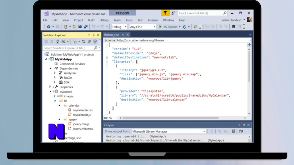
Task: Close the Output panel
Action: click(x=248, y=125)
